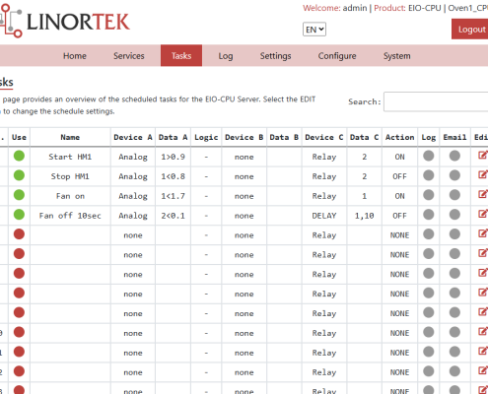The image size is (488, 394).
Task: Toggle Email indicator for Fan on row
Action: (454, 195)
